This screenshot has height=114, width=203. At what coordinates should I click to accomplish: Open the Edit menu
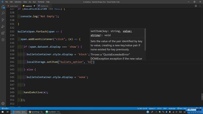(x=11, y=2)
